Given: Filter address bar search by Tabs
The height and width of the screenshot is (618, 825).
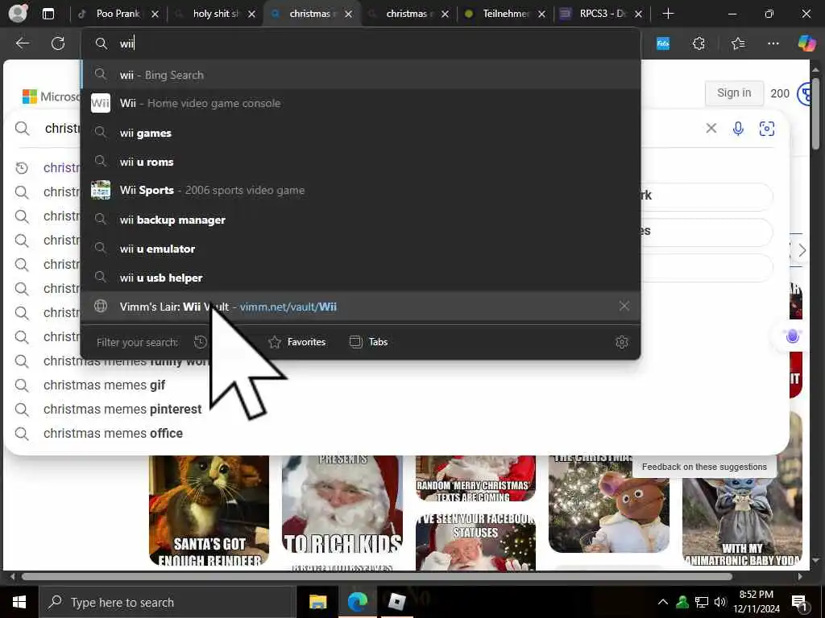Looking at the screenshot, I should 369,342.
